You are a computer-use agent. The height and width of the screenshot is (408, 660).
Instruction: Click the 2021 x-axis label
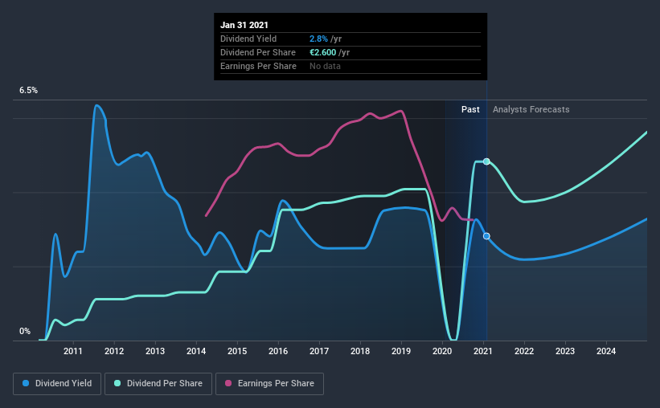tap(483, 351)
